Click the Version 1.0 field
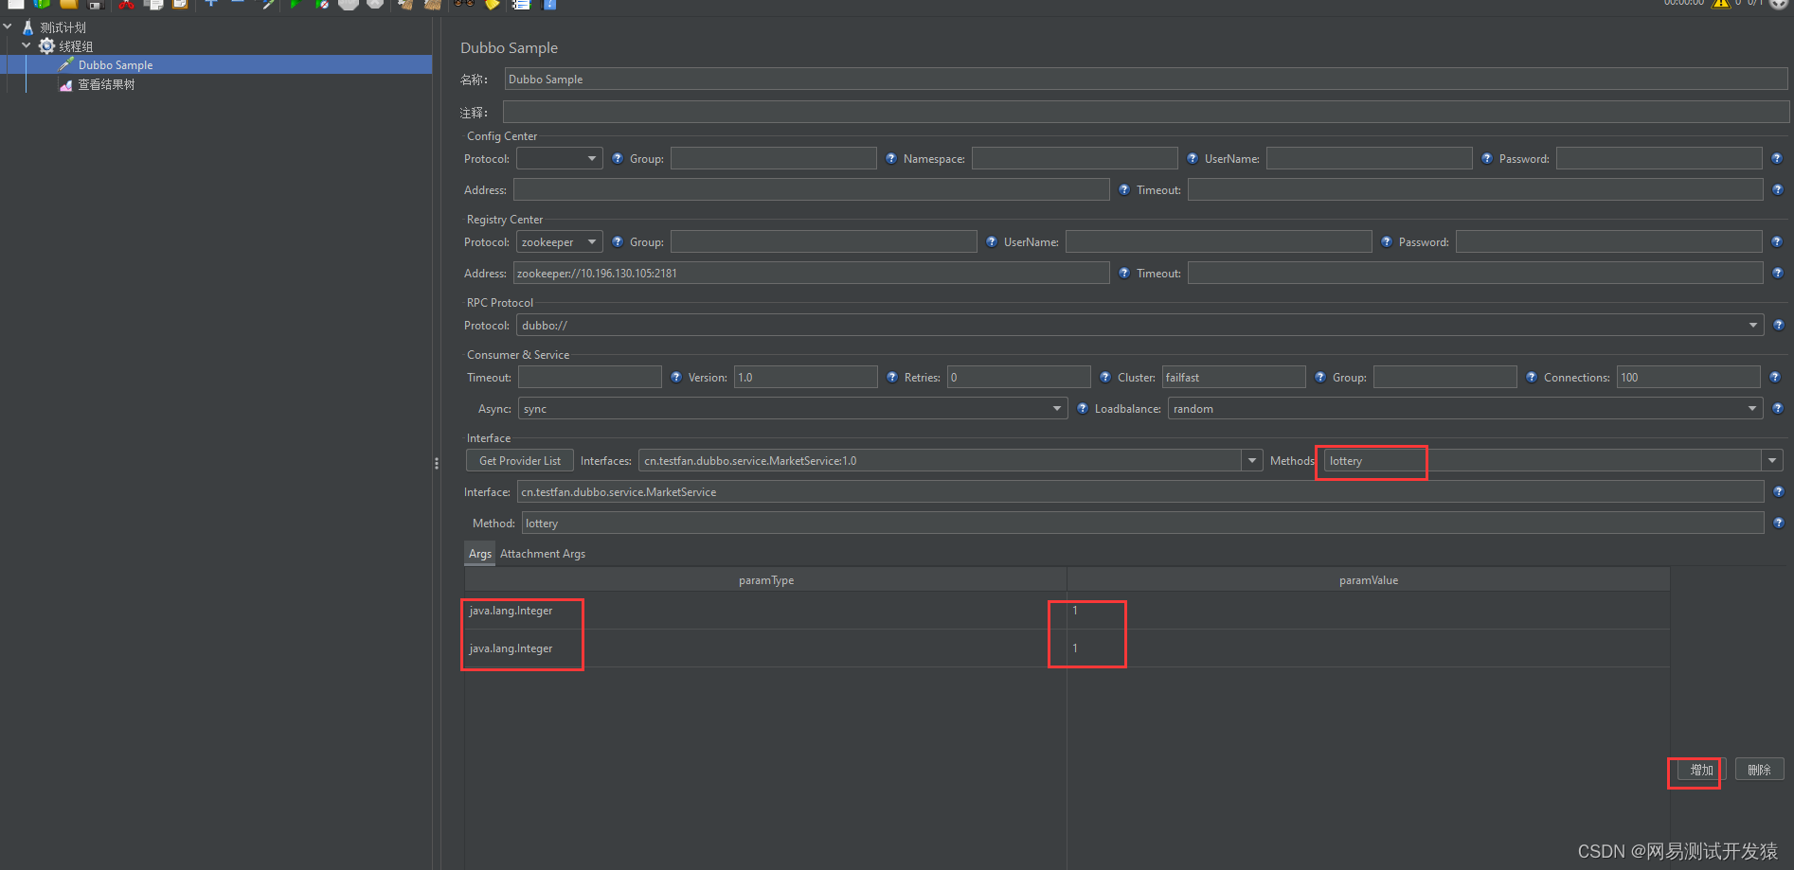This screenshot has width=1794, height=870. 806,378
